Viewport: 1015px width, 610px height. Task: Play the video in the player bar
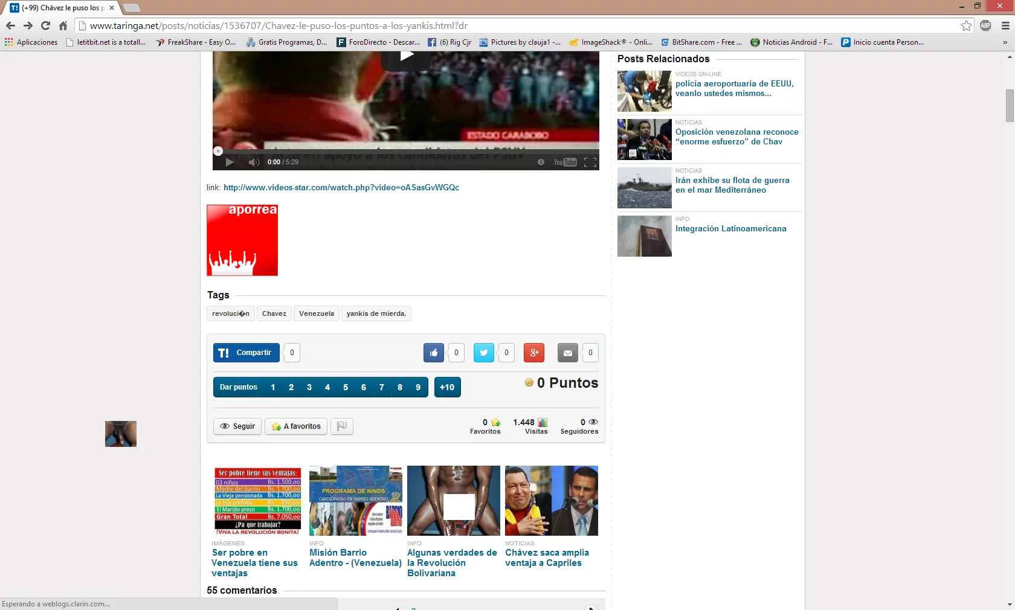230,162
